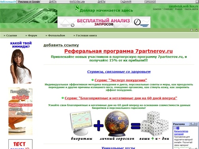
Task: Open the КАПСУЛЫ Lida ad link
Action: [x=77, y=2]
